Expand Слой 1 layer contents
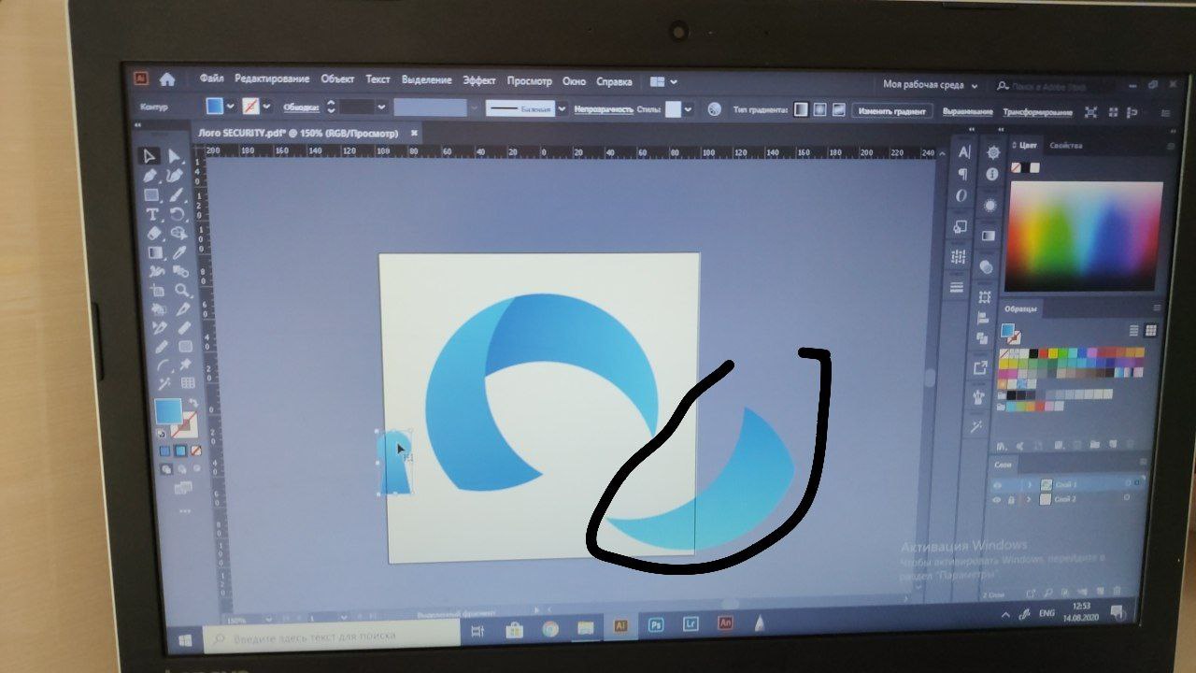 tap(1030, 485)
